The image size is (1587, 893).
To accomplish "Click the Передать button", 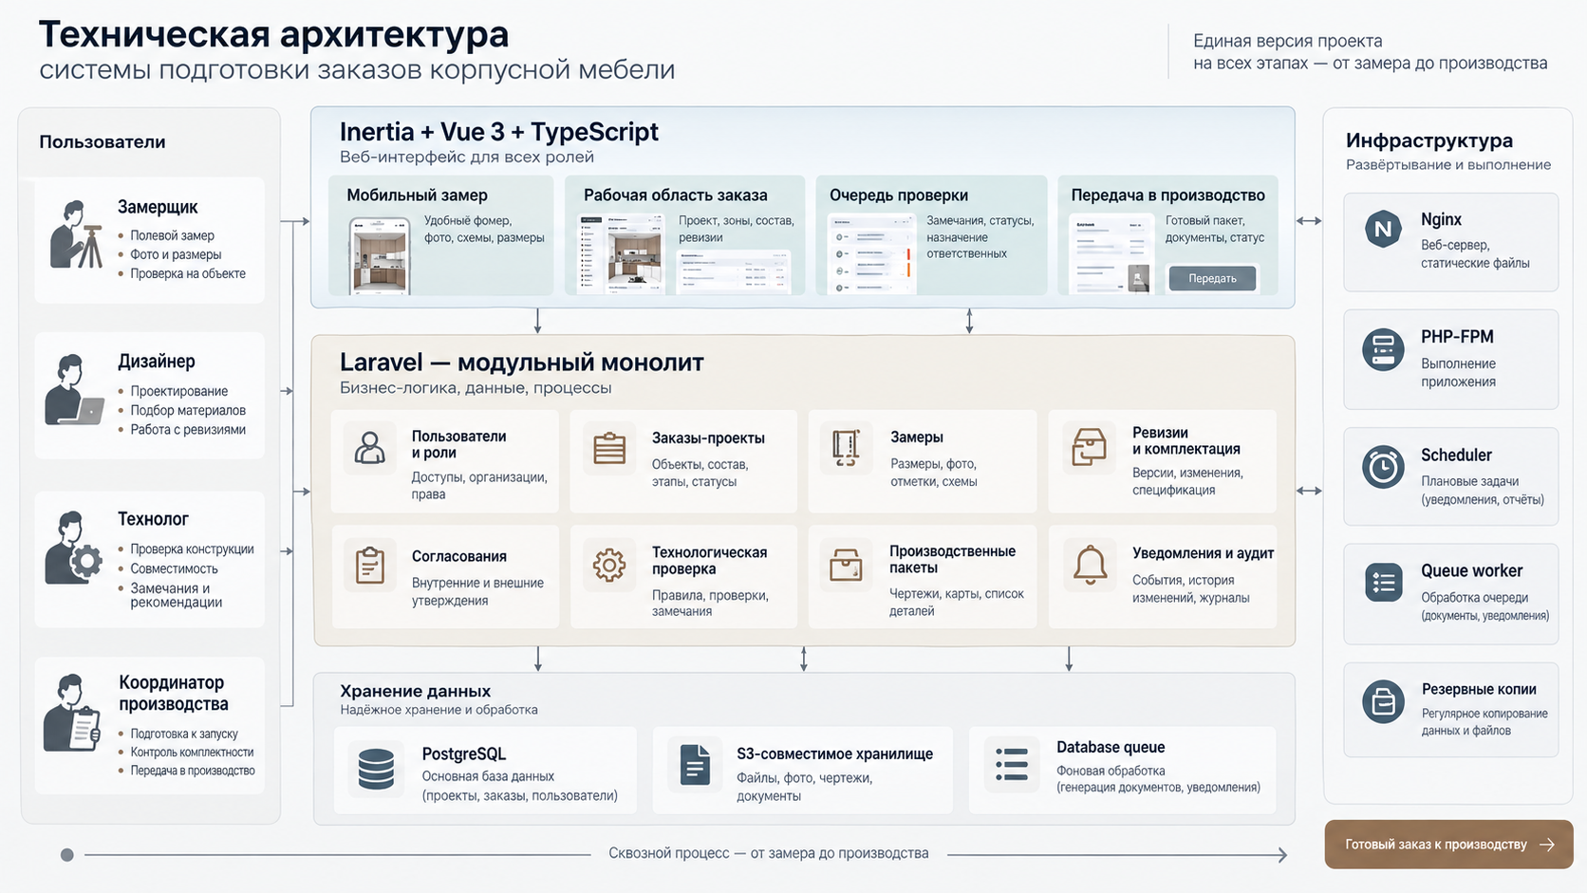I will click(x=1212, y=278).
